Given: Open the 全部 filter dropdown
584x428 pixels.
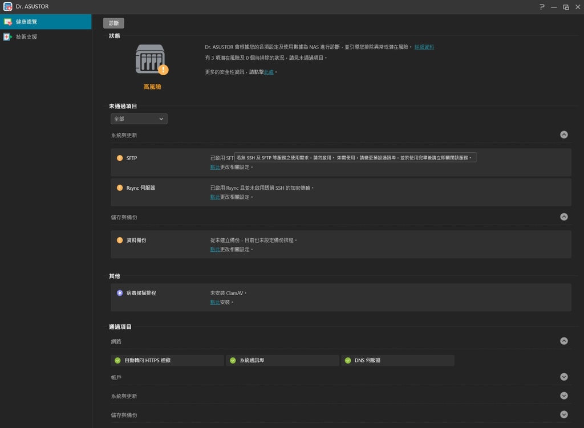Looking at the screenshot, I should (139, 119).
